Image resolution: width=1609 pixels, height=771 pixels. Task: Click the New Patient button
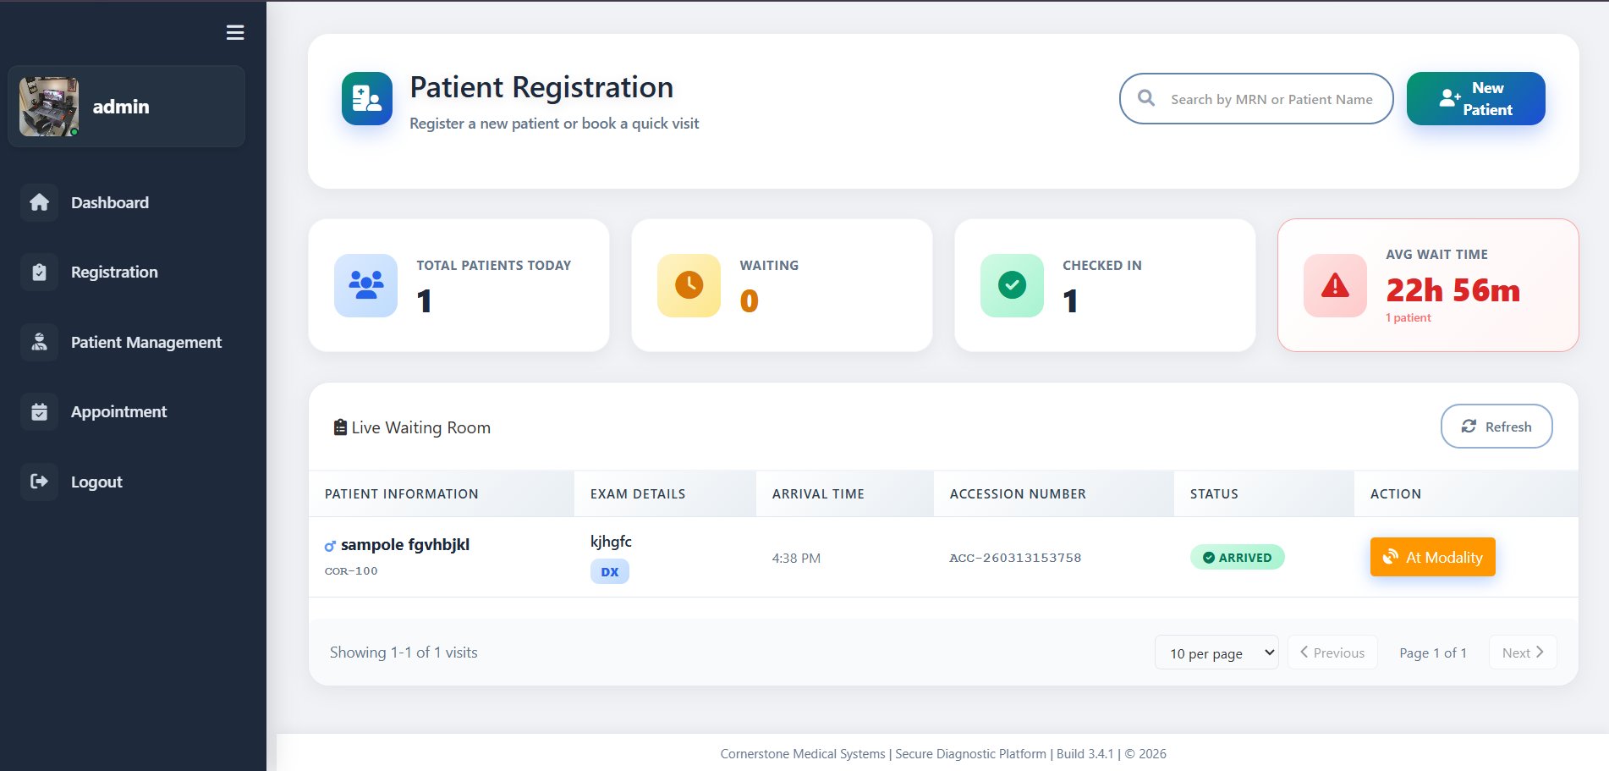point(1475,98)
